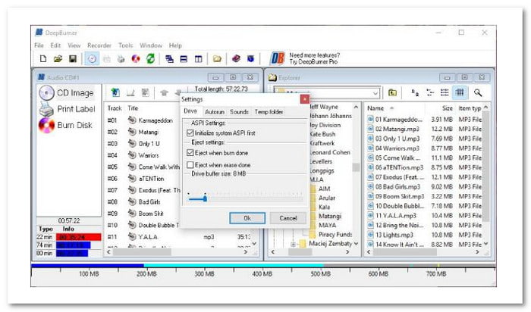Open the File menu
Screen dimensions: 531x312
(x=39, y=45)
